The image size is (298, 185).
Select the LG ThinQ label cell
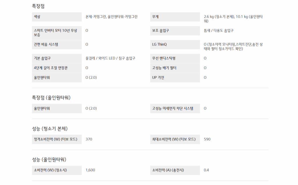coord(159,45)
